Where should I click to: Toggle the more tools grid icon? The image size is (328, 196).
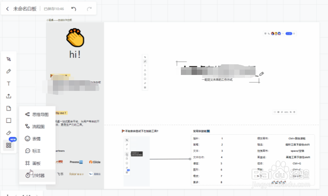8,145
